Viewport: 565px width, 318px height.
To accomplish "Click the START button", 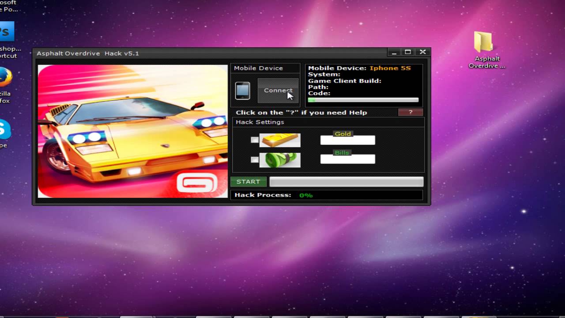I will point(249,182).
